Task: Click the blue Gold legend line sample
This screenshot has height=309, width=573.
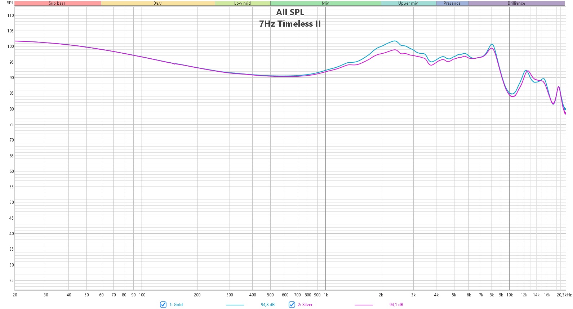Action: click(235, 305)
